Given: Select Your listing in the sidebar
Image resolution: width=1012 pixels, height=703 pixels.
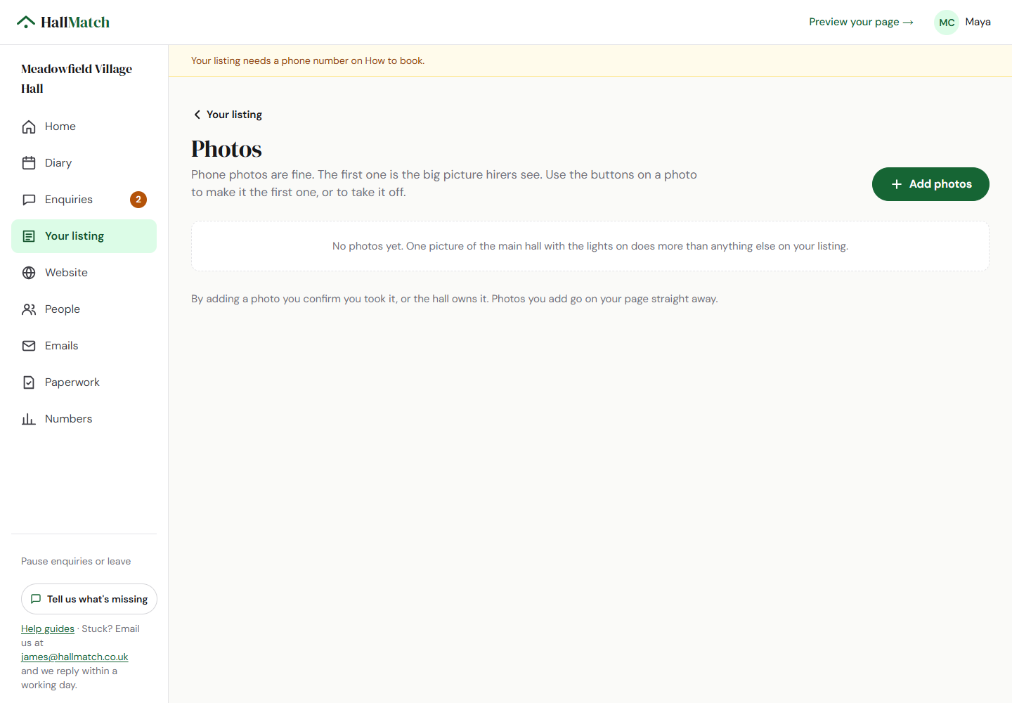Looking at the screenshot, I should tap(84, 236).
